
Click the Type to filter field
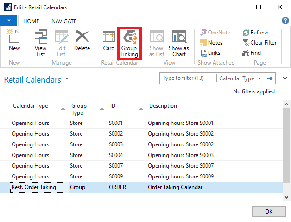[188, 78]
